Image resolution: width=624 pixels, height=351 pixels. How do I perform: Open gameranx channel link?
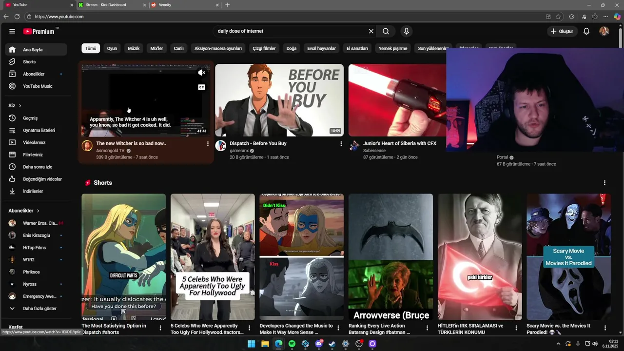point(239,151)
